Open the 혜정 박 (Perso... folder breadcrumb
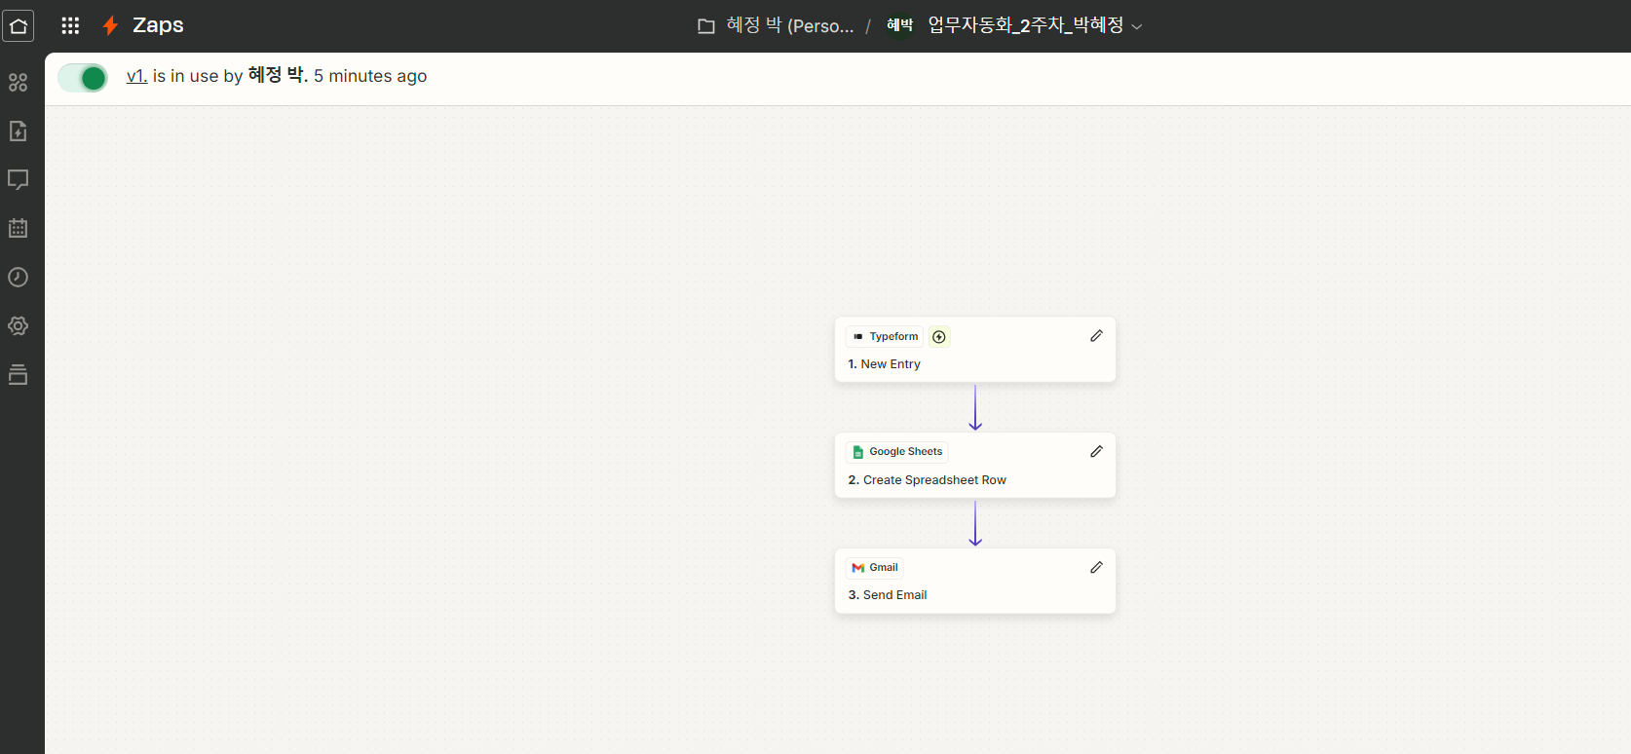This screenshot has width=1631, height=754. click(x=790, y=25)
